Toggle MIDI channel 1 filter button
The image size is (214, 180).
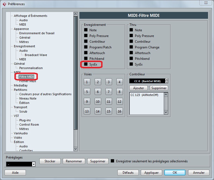point(87,82)
